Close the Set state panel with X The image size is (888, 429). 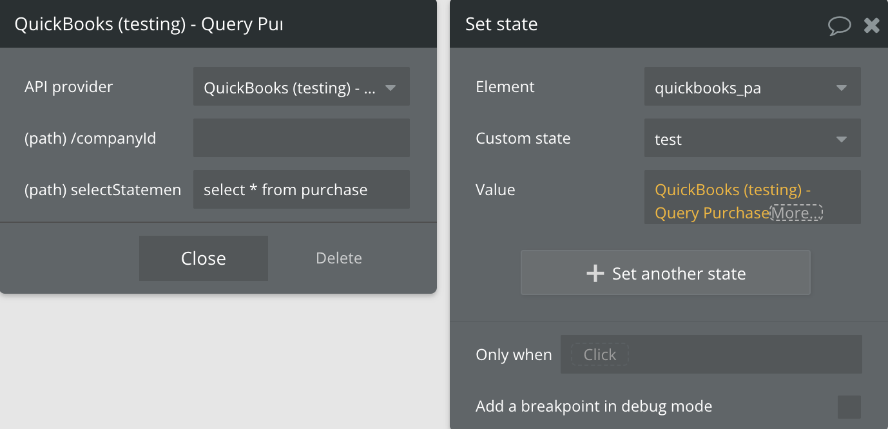[x=871, y=25]
